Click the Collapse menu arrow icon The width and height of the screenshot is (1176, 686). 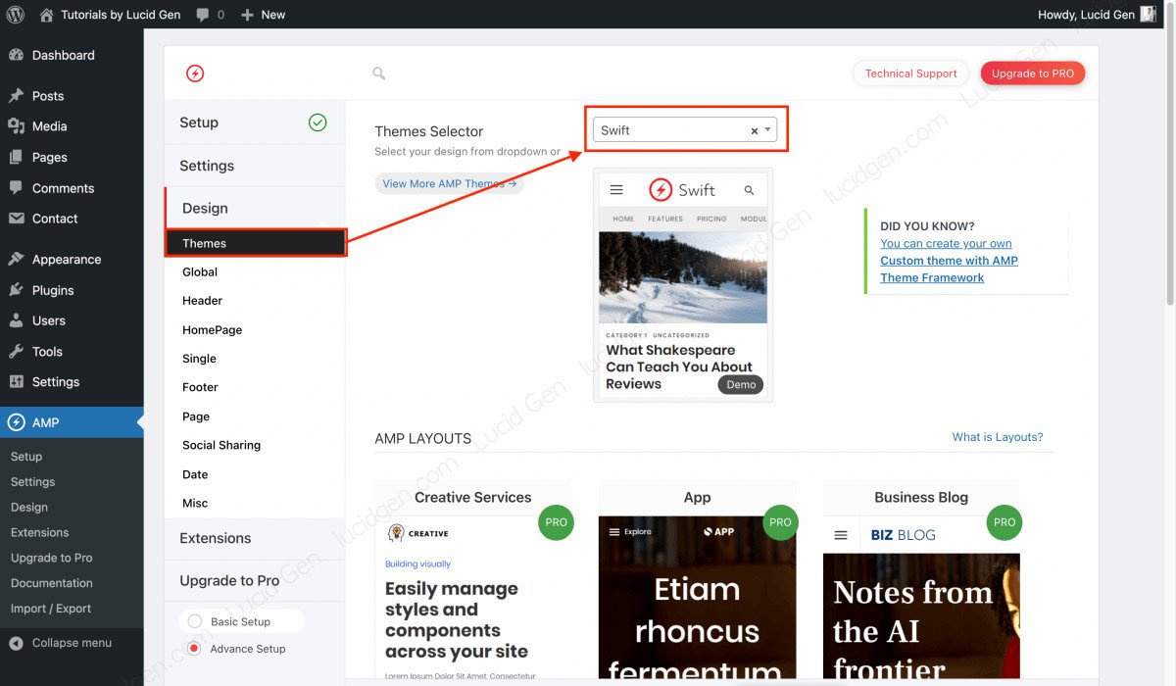16,643
